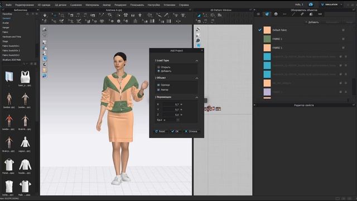Open the Scene list tab icon in Object Browser

(258, 14)
